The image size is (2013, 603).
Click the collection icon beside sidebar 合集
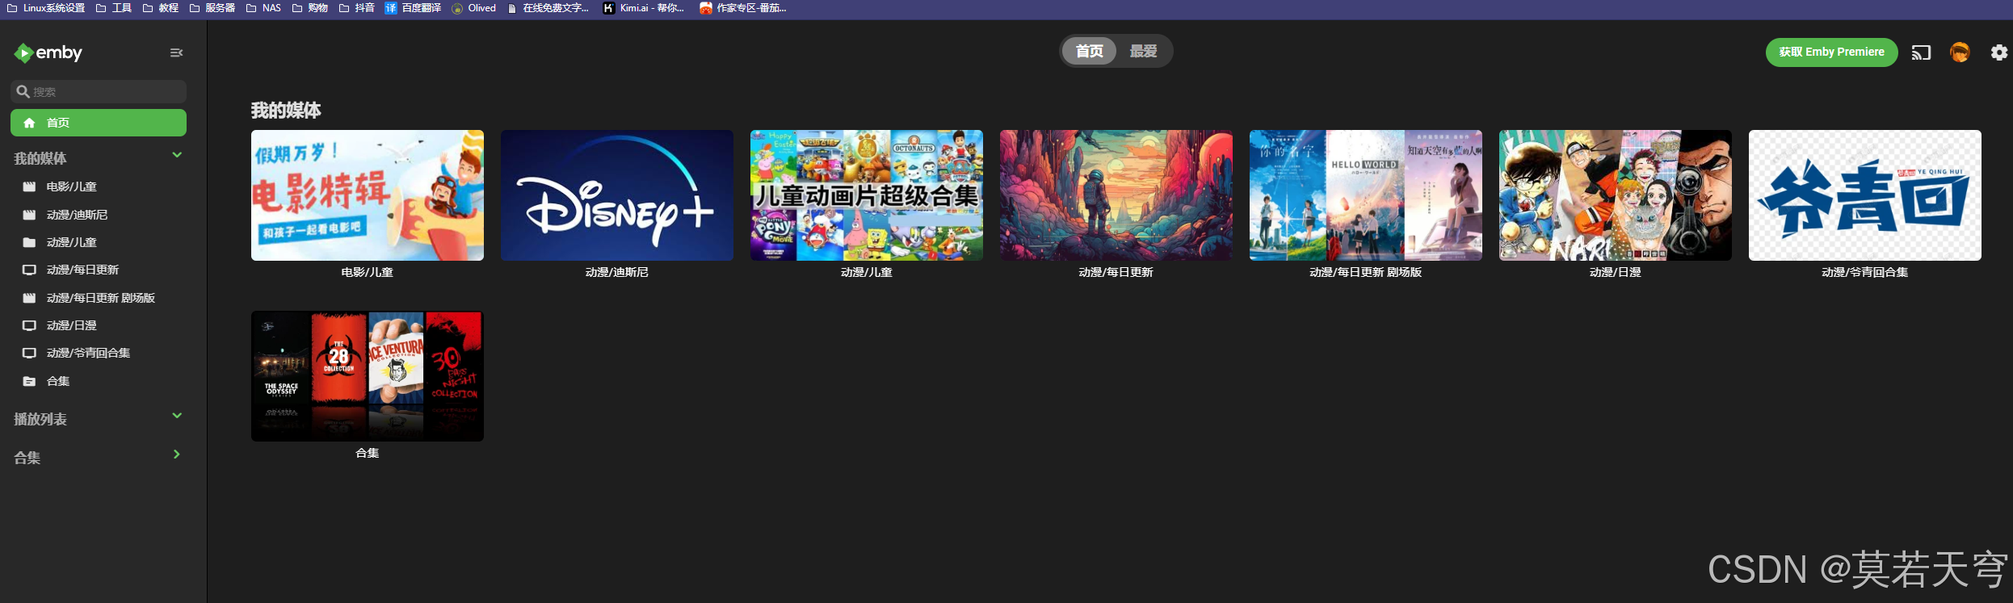coord(29,381)
